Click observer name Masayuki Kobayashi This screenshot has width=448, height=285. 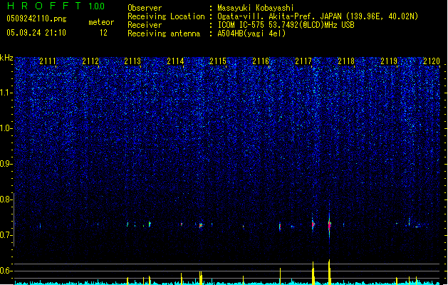pos(256,8)
